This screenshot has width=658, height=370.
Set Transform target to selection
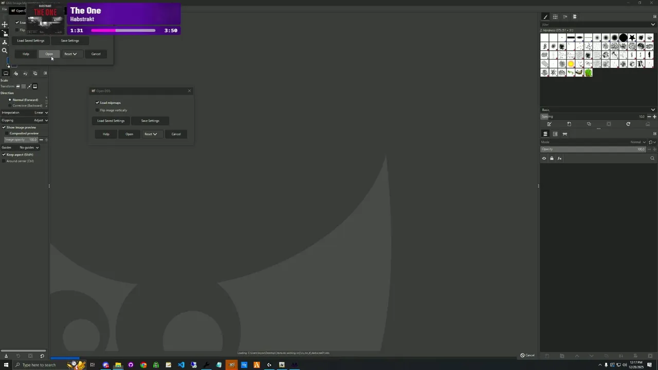tap(24, 86)
